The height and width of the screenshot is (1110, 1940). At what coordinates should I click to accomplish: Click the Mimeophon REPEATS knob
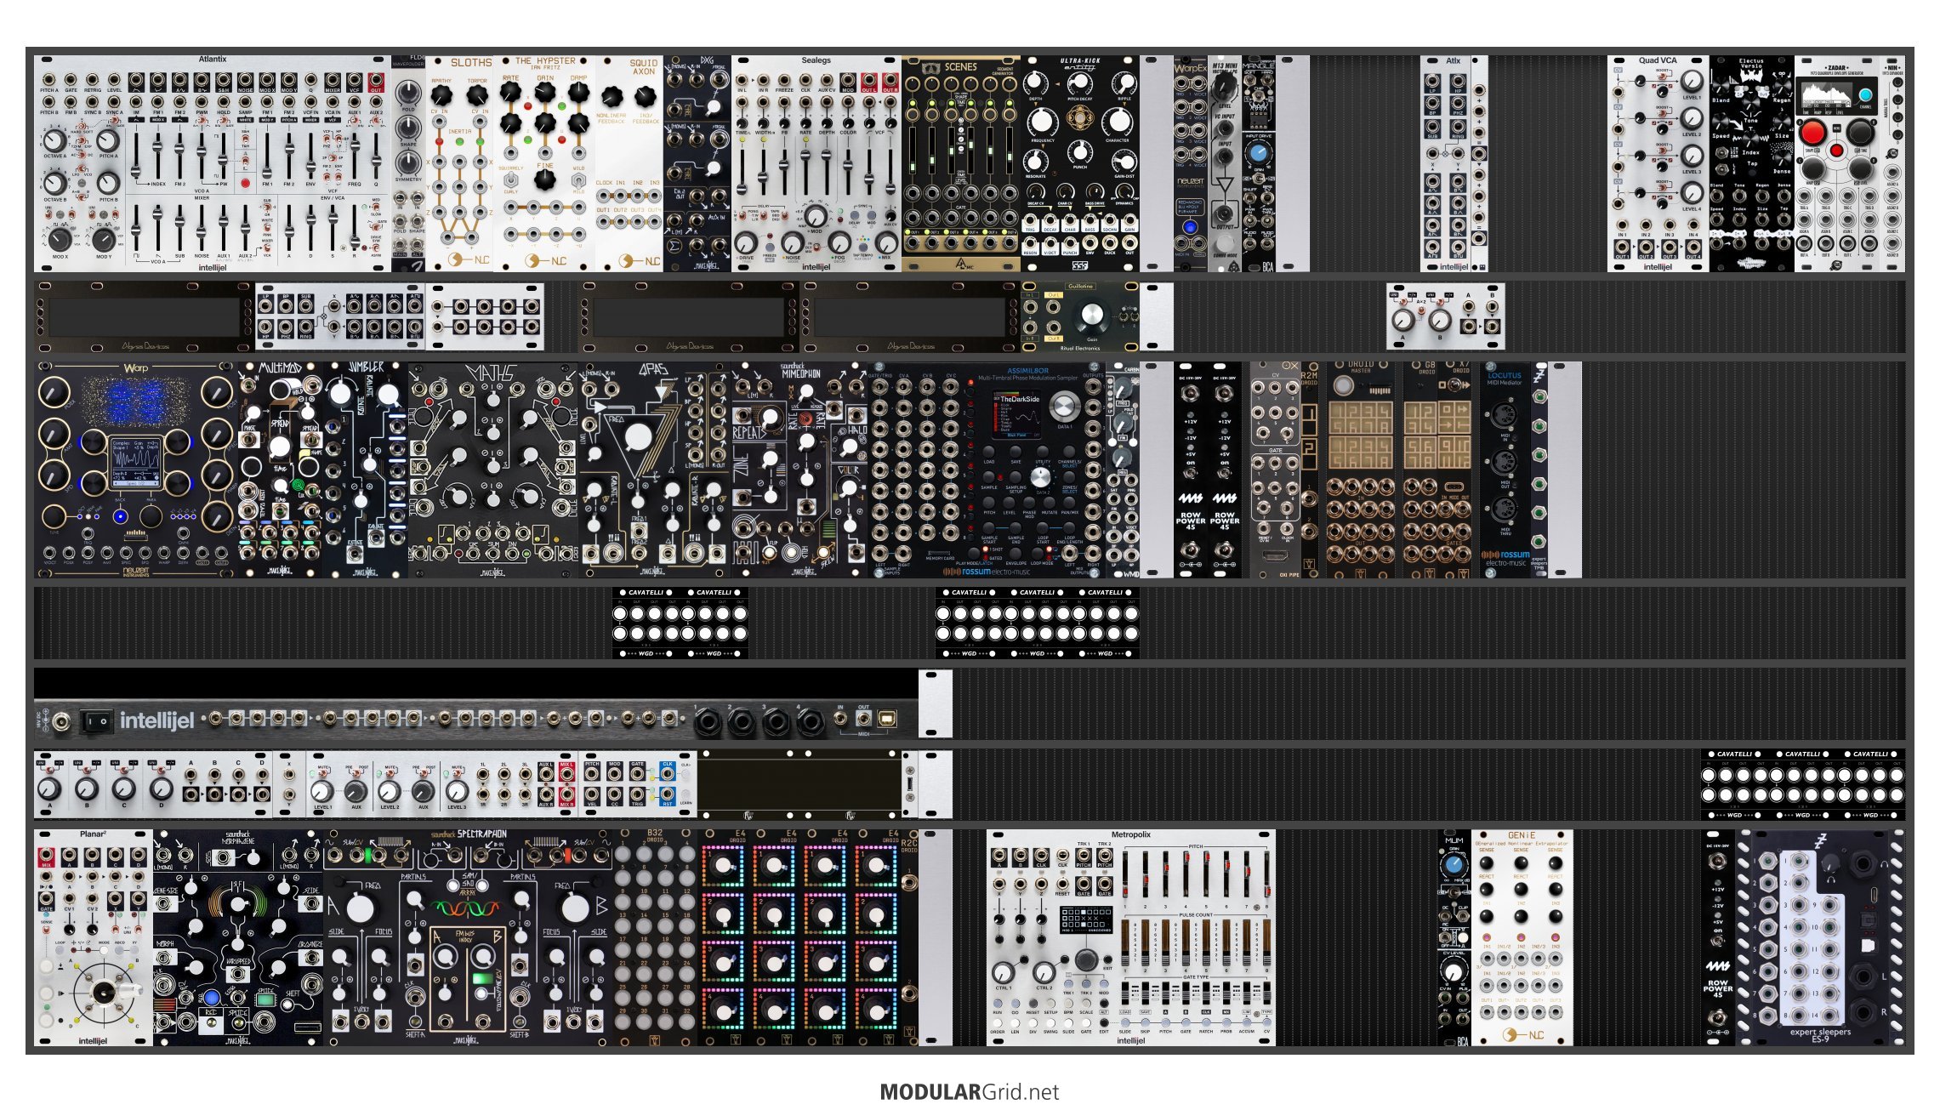(x=770, y=418)
